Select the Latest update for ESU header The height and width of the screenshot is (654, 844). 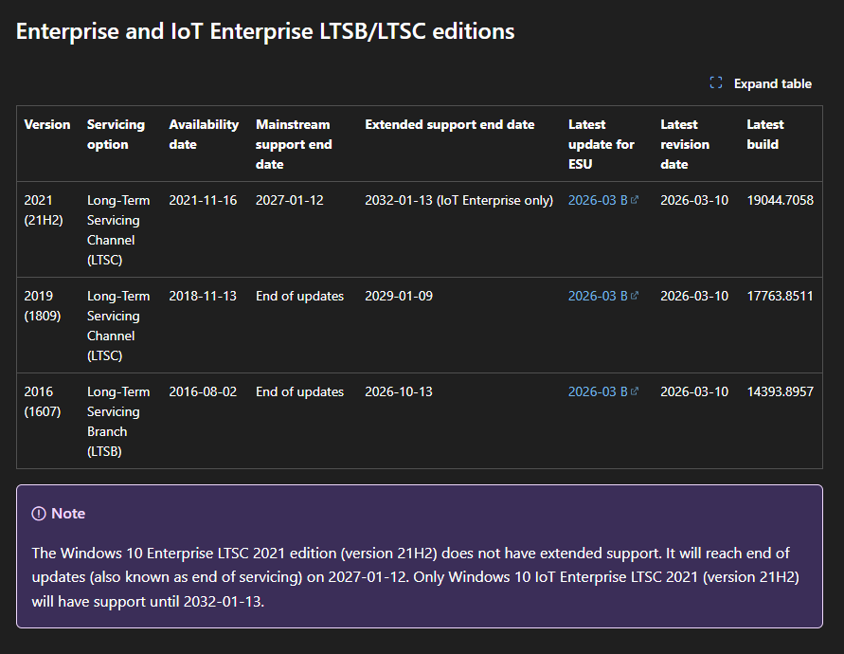[602, 144]
